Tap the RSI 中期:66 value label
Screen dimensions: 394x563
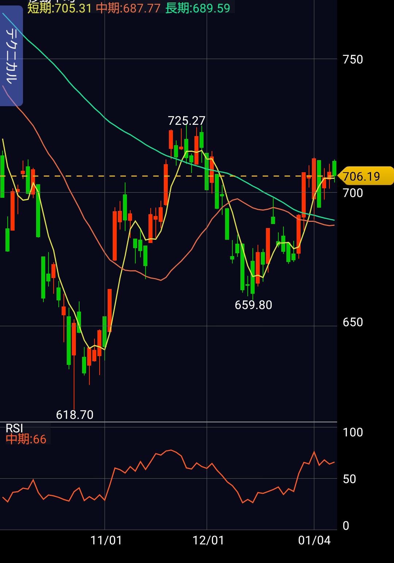[26, 439]
